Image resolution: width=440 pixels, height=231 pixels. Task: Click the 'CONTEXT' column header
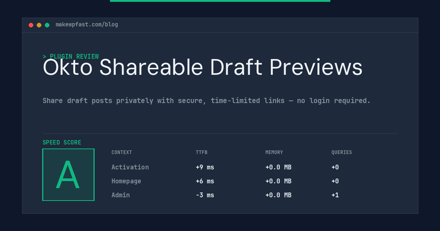coord(122,152)
